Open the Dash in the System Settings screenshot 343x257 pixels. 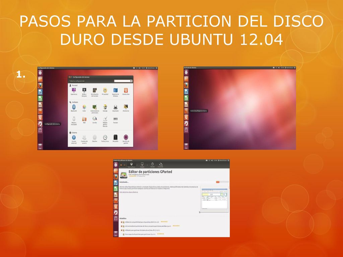click(40, 73)
